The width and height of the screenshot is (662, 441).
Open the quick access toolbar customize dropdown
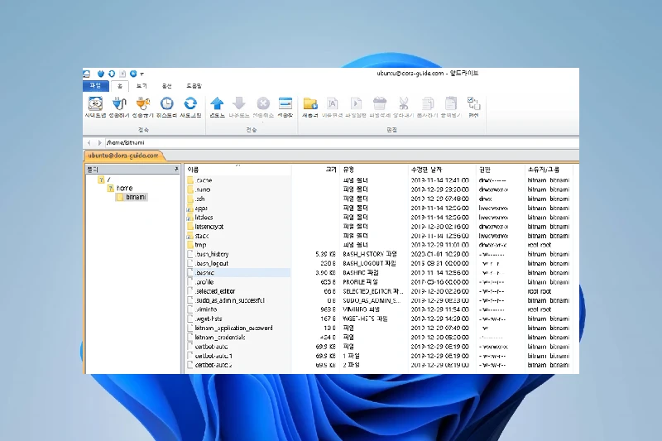click(142, 74)
